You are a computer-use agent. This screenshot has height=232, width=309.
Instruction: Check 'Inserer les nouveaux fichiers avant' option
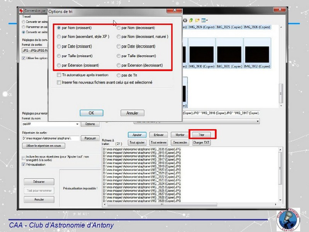coord(59,82)
